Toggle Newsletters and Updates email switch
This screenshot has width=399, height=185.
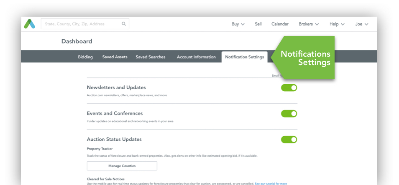289,87
